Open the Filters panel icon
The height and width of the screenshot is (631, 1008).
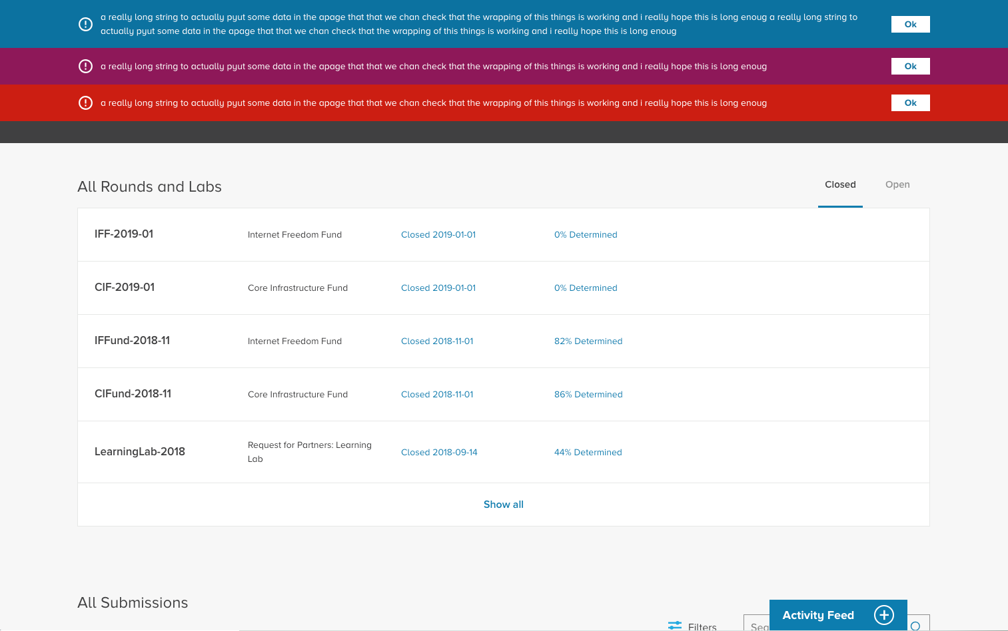pyautogui.click(x=674, y=626)
